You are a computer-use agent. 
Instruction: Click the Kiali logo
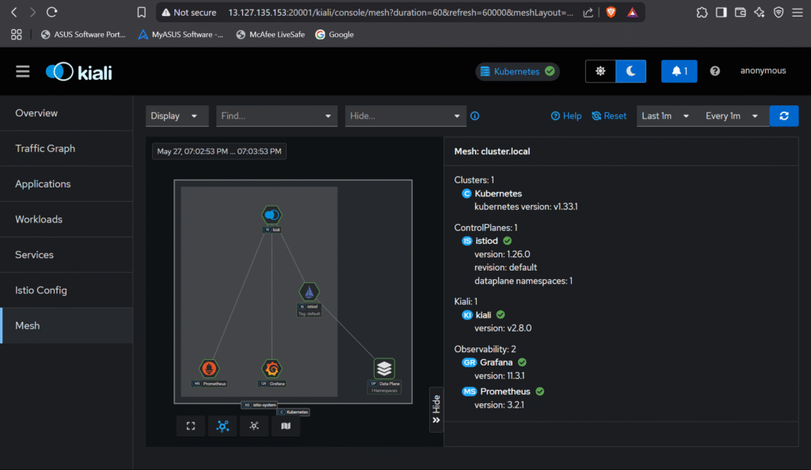pos(78,72)
